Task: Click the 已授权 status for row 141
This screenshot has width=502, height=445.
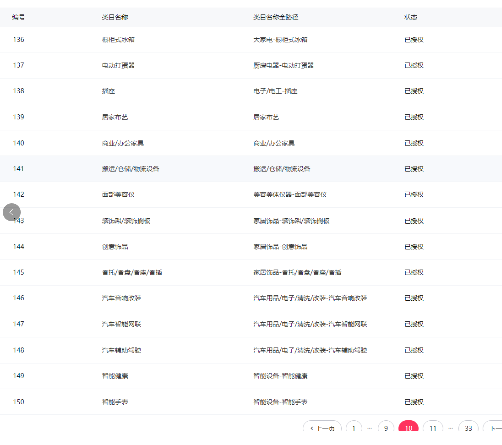Action: point(414,169)
